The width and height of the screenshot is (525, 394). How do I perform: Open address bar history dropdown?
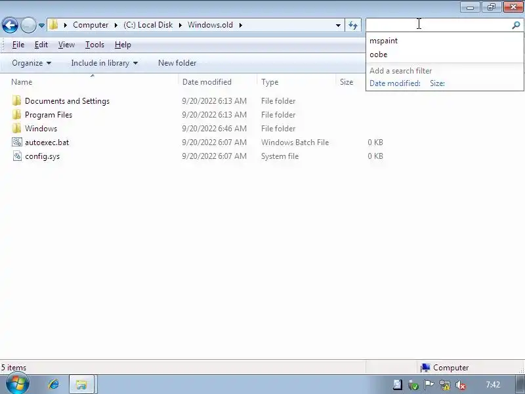[x=338, y=25]
